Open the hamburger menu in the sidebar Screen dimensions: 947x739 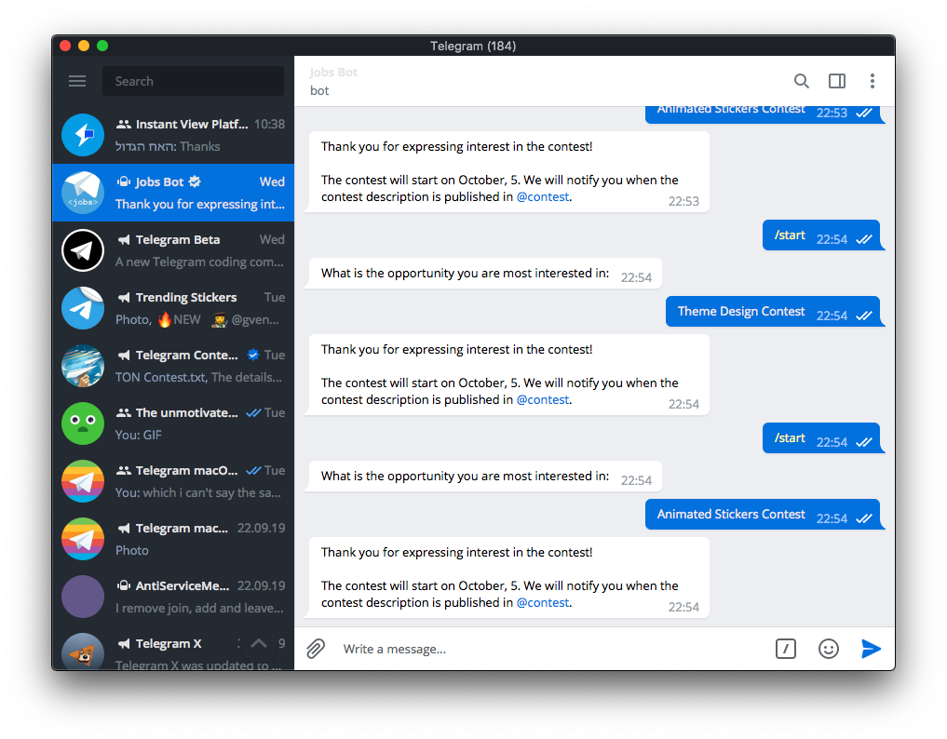click(x=77, y=81)
